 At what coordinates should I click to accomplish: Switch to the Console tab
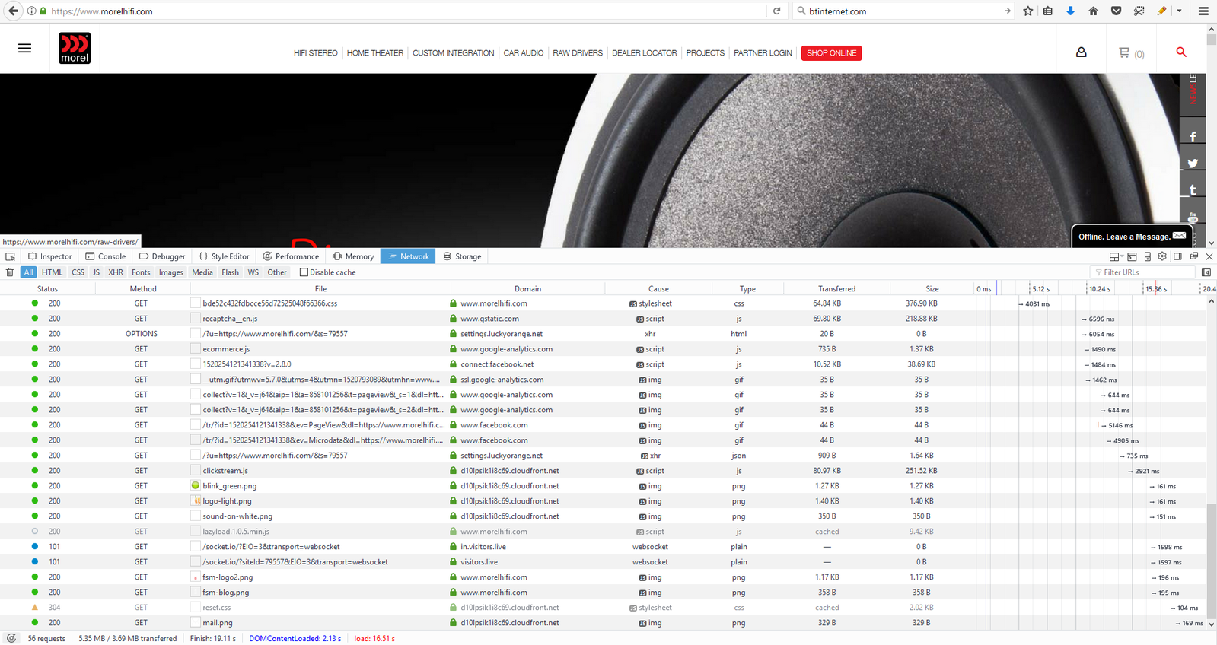pos(106,256)
